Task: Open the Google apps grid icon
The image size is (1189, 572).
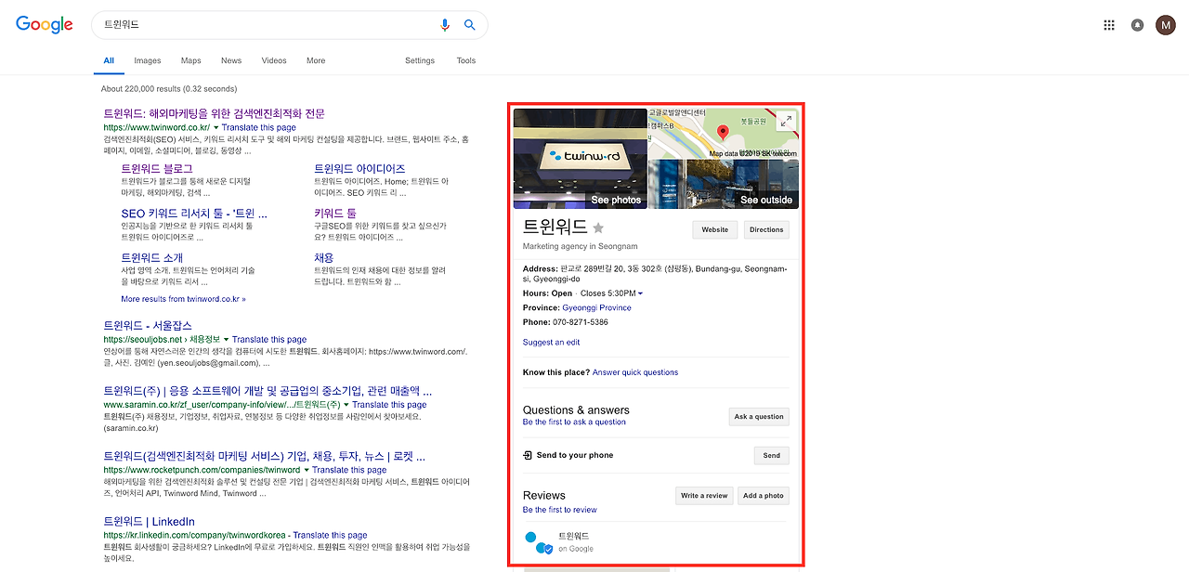Action: [x=1109, y=25]
